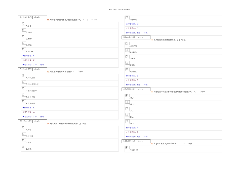Choose B. IL-11 radio button
This screenshot has width=239, height=169.
(23, 30)
